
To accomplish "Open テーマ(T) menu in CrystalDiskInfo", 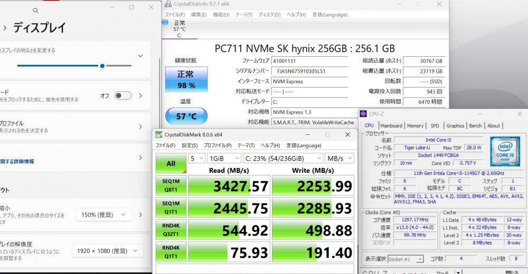I will [244, 15].
